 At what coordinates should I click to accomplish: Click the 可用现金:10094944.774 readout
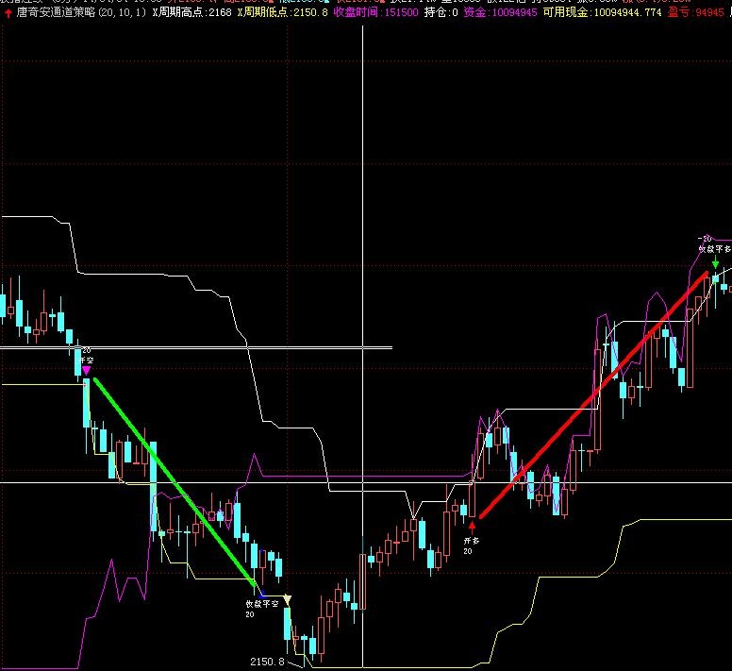pos(602,12)
